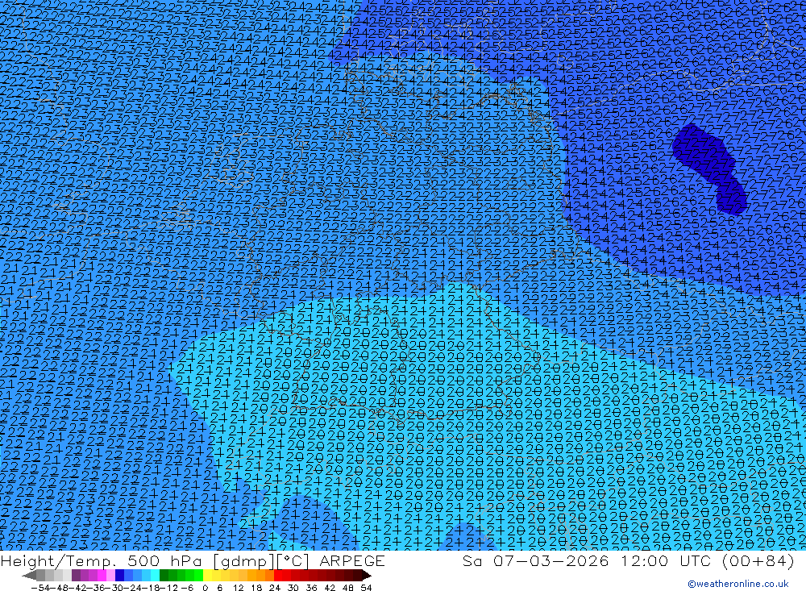Select the light pink legend swatch
Image resolution: width=806 pixels, height=591 pixels.
pyautogui.click(x=110, y=576)
